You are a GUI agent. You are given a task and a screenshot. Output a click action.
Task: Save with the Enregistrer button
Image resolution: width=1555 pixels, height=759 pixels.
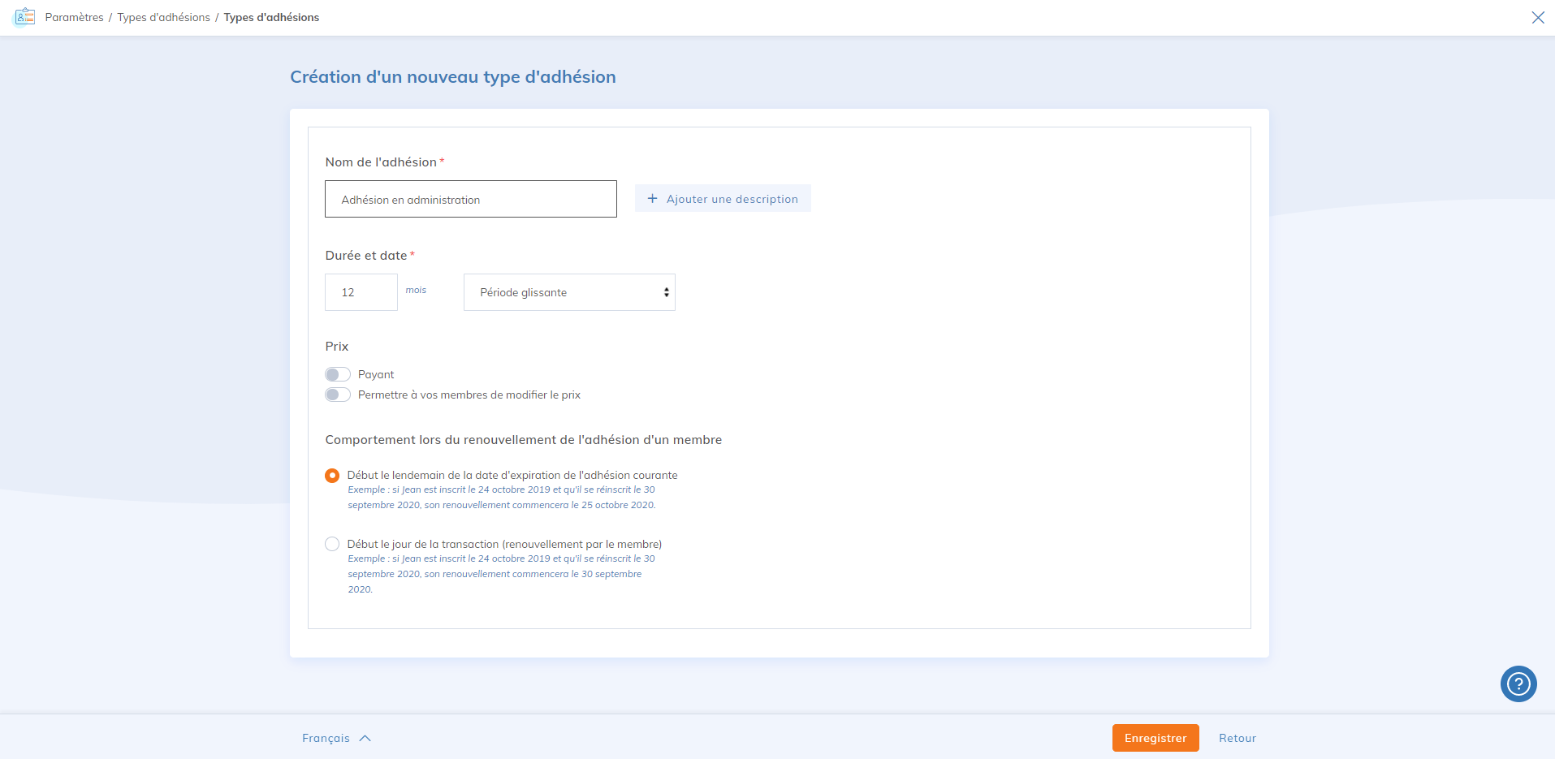(x=1155, y=738)
